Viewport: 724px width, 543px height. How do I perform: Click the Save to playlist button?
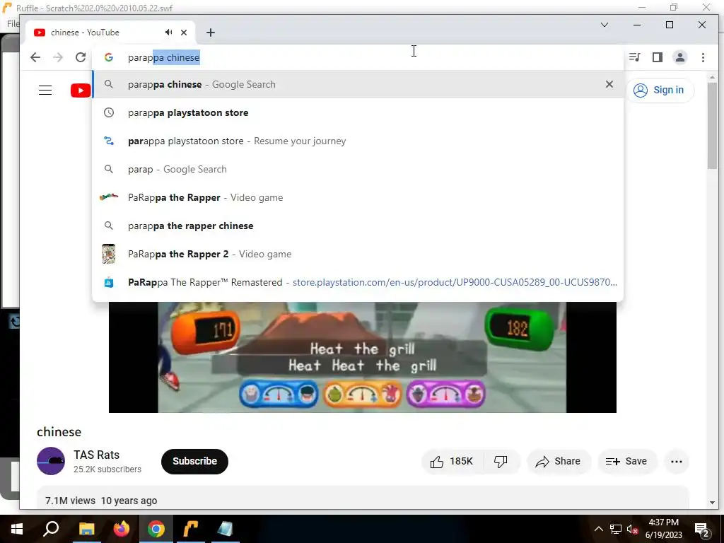626,461
